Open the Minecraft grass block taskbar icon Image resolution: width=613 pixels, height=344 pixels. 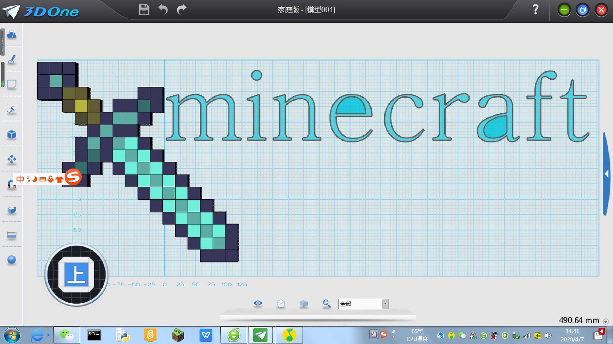click(178, 335)
